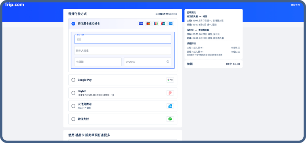Click the order countdown timer text

point(166,14)
